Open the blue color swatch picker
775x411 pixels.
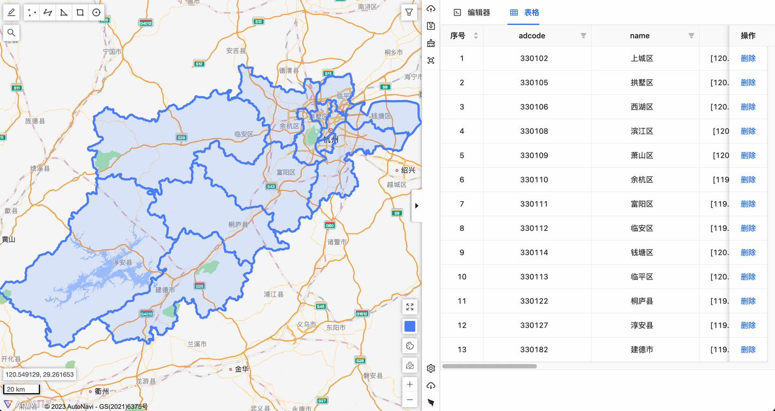409,326
